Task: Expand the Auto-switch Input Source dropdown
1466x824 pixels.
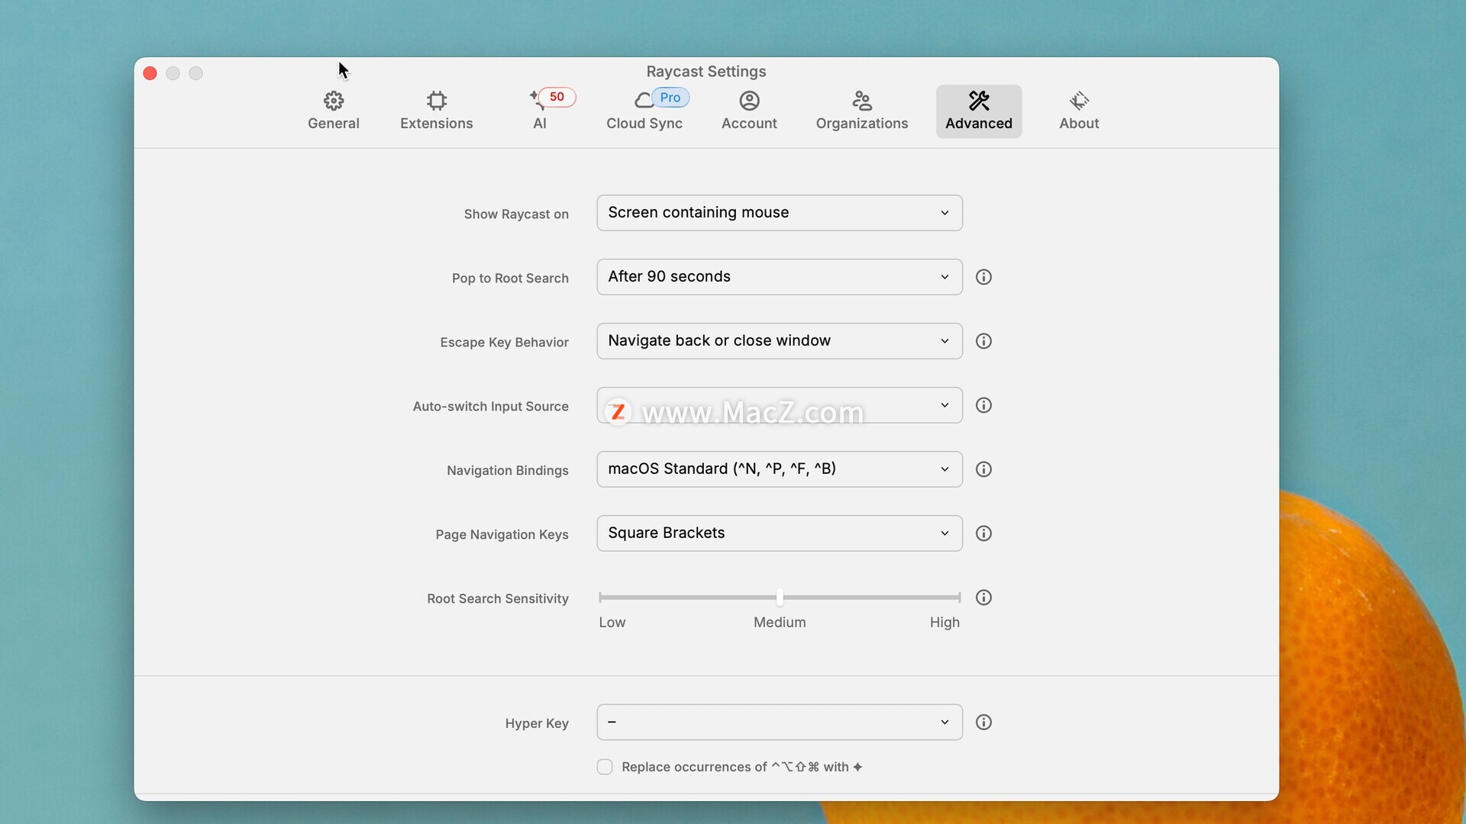Action: pyautogui.click(x=780, y=405)
